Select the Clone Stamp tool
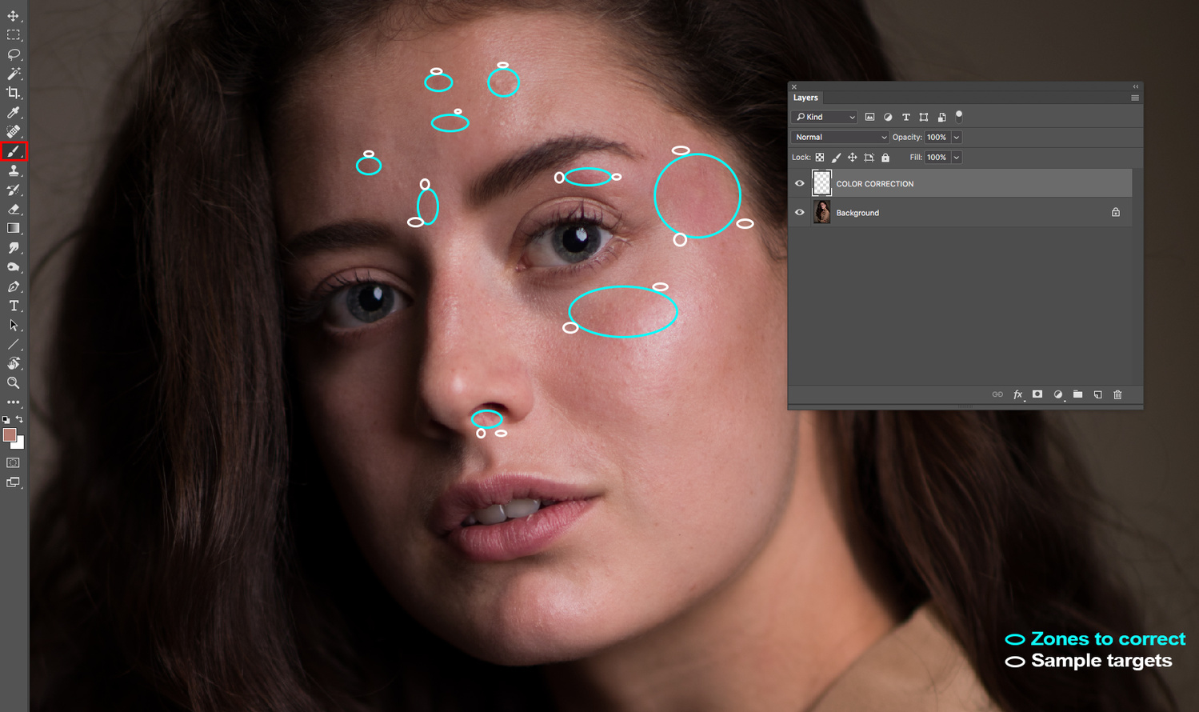 coord(14,170)
